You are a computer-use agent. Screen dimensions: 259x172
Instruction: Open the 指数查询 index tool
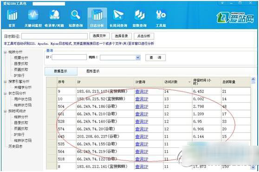[x=140, y=18]
